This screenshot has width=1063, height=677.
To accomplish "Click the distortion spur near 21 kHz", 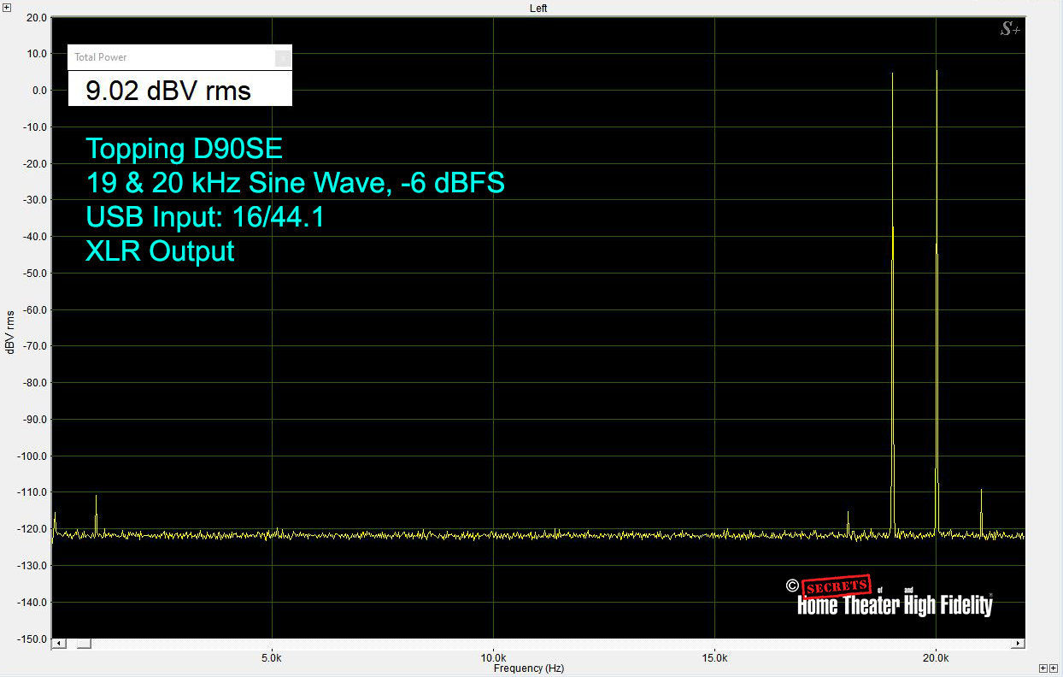I will click(981, 509).
